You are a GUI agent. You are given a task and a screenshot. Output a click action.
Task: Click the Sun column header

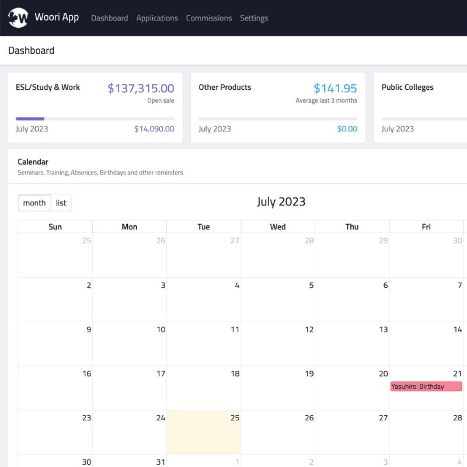coord(55,226)
